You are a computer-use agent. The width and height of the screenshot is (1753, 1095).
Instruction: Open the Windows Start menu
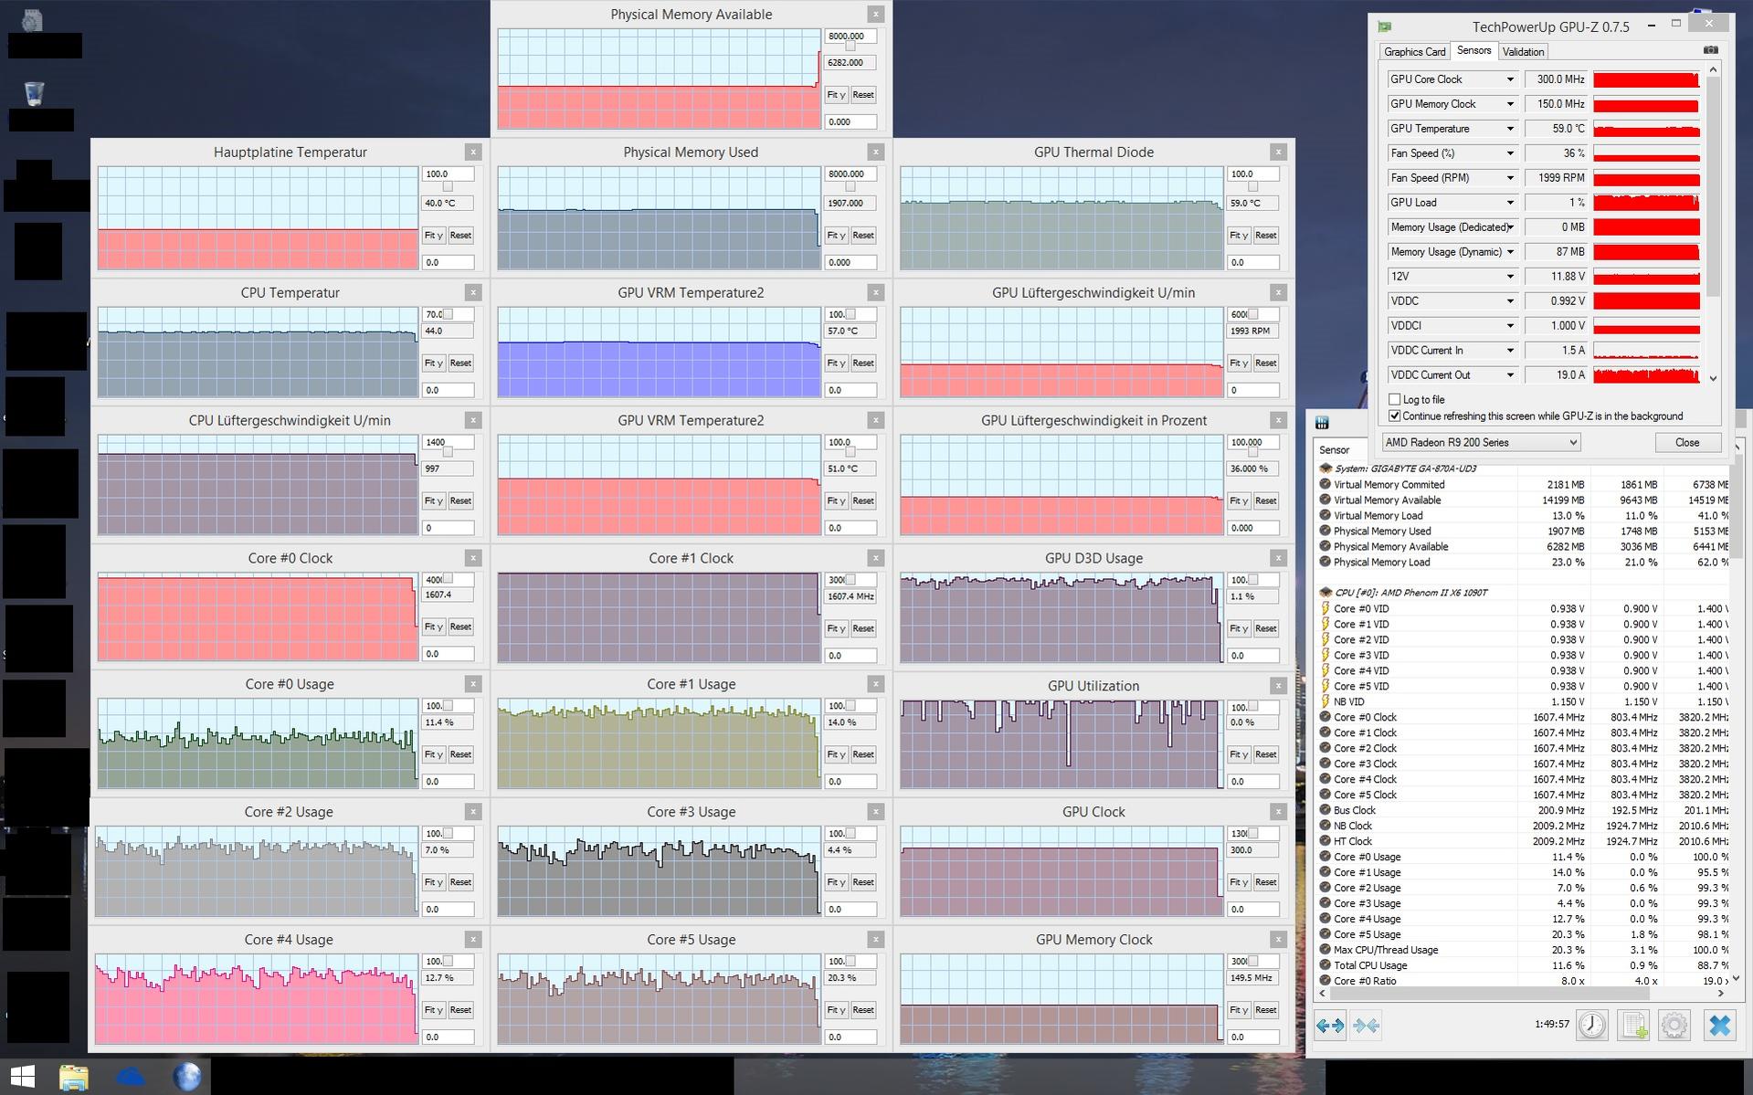point(23,1076)
